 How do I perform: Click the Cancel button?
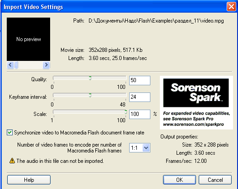coord(215,180)
